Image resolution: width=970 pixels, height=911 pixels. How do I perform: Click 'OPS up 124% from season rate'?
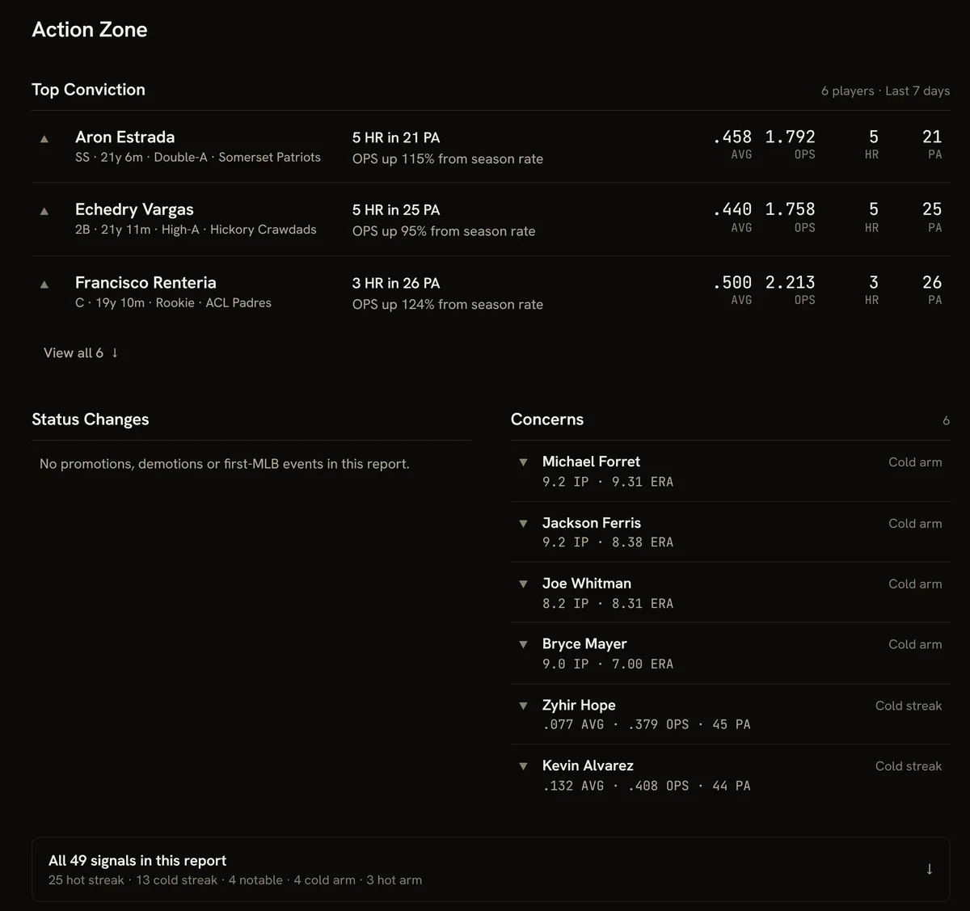point(448,304)
